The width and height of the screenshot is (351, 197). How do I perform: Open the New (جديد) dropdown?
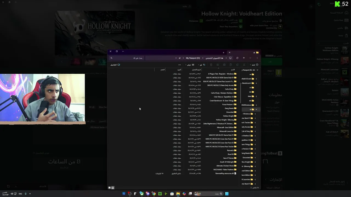(255, 65)
